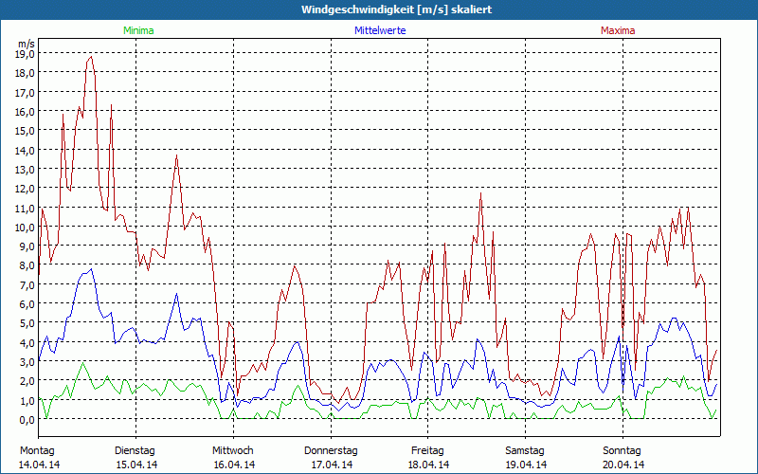The height and width of the screenshot is (474, 758).
Task: Click the date 15.04.14
Action: tap(136, 465)
